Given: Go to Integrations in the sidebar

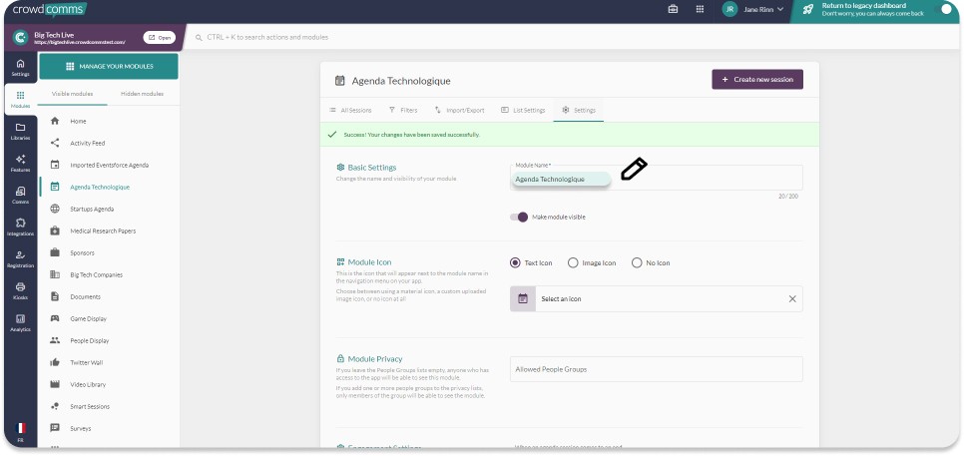Looking at the screenshot, I should [20, 226].
